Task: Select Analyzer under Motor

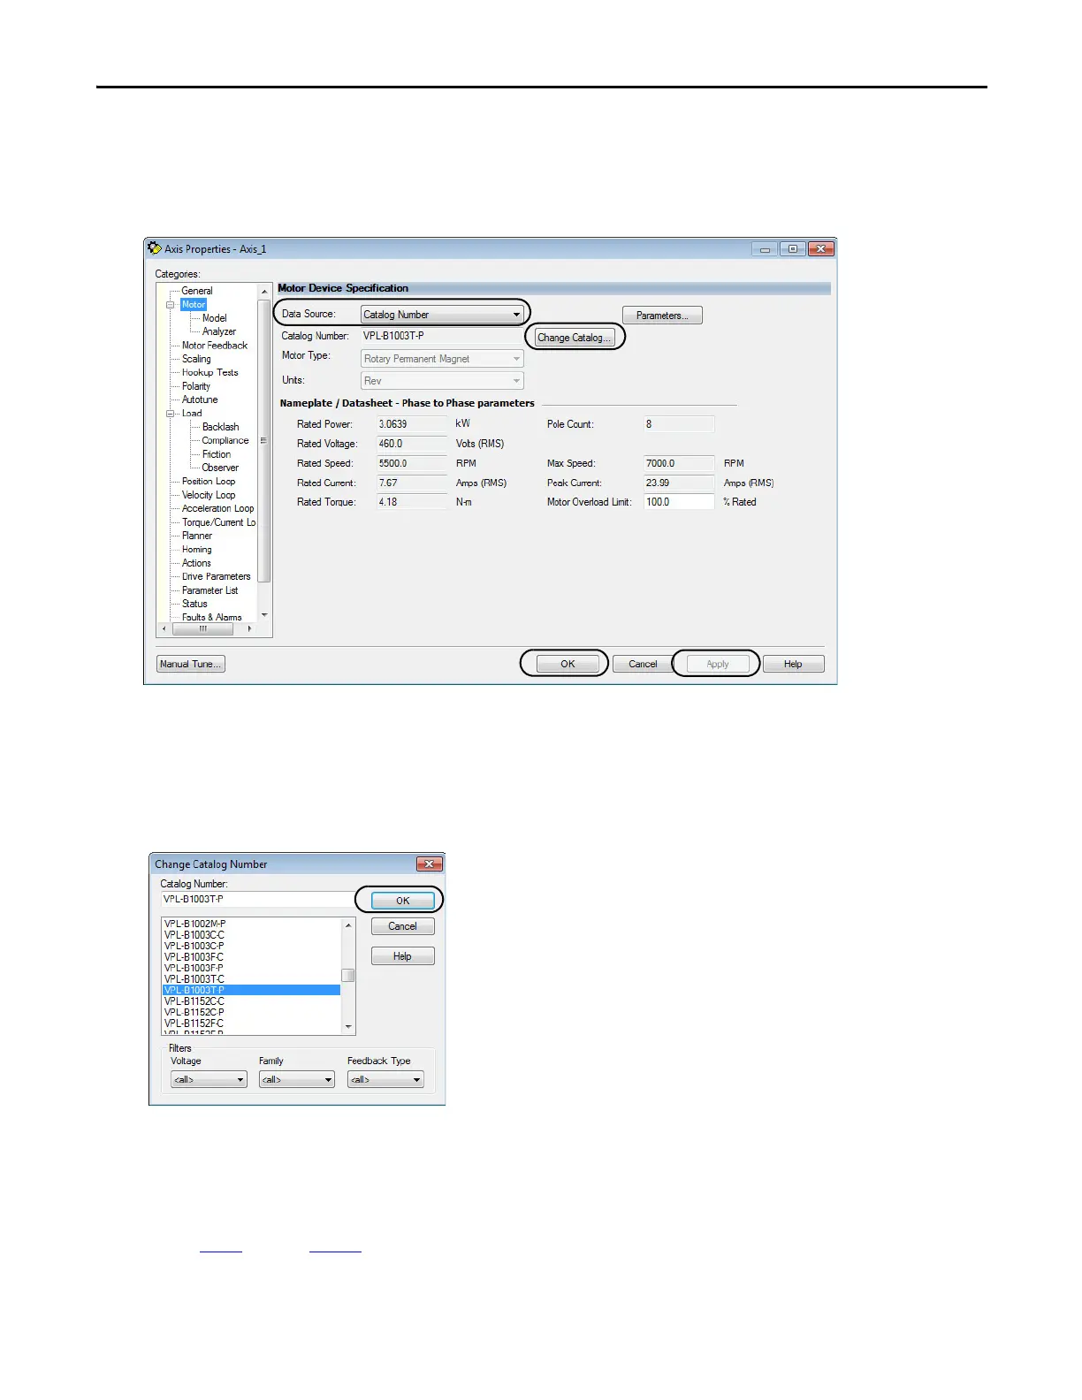Action: [x=218, y=331]
